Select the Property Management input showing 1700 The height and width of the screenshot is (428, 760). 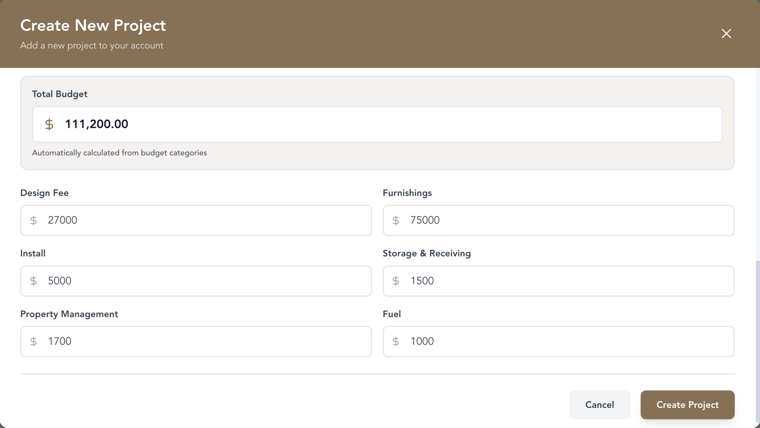point(196,341)
